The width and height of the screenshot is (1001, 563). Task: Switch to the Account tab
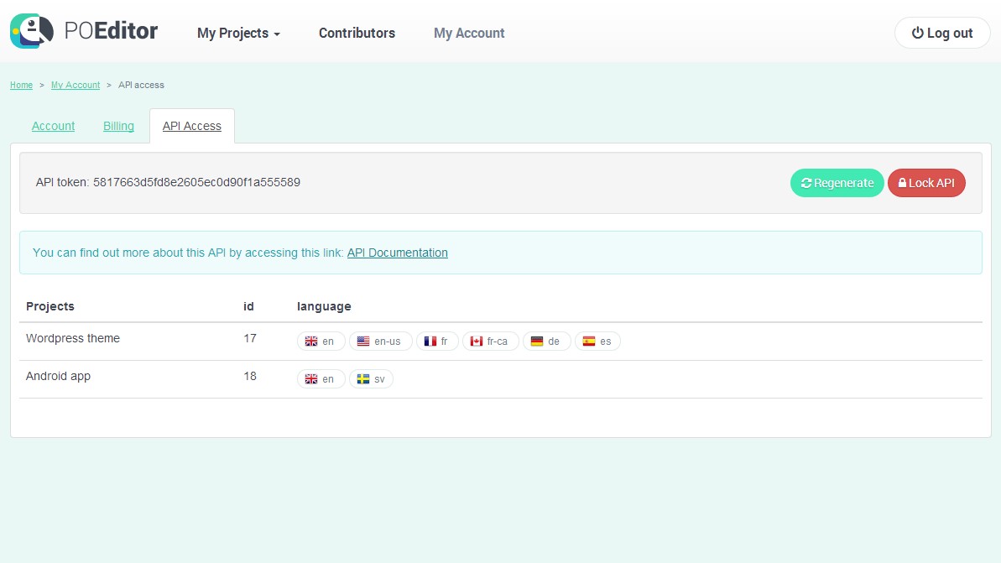click(53, 126)
